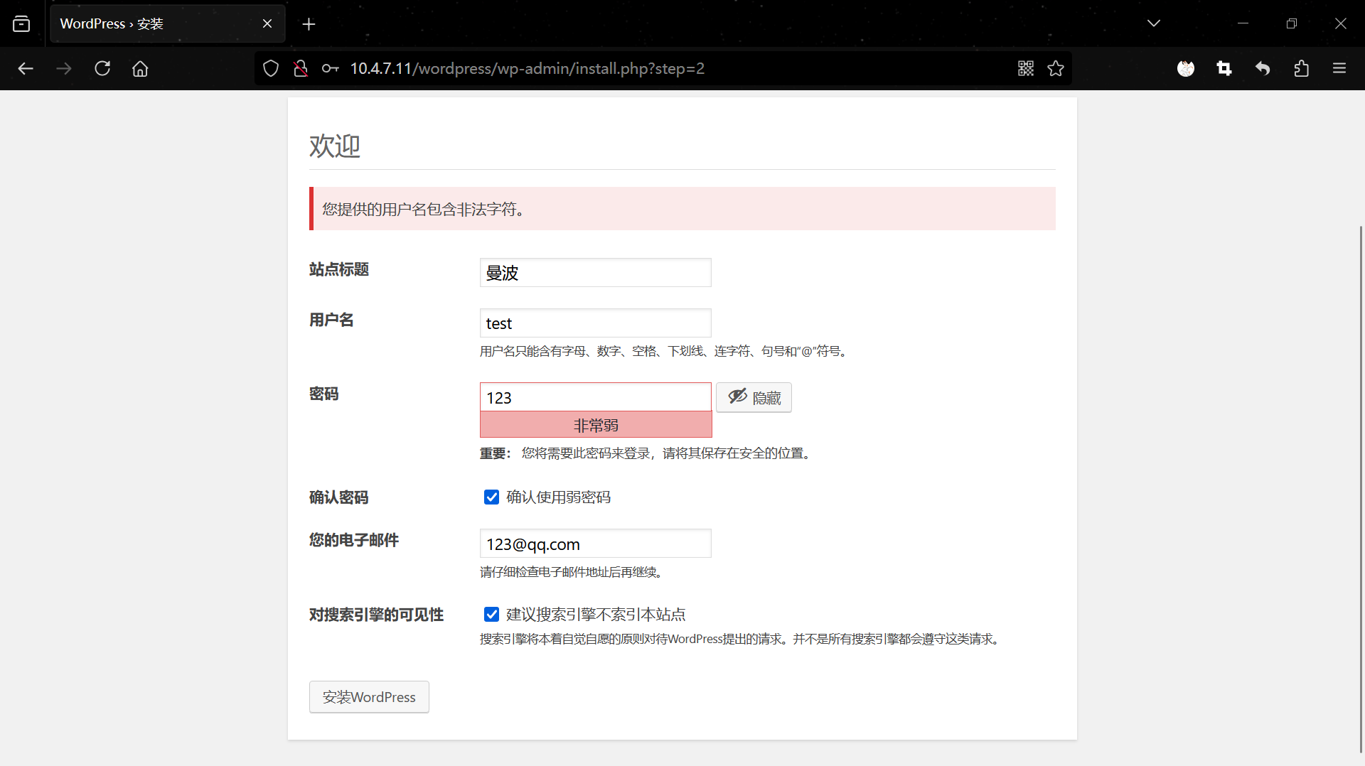Click the 重要 password notice text
This screenshot has height=766, width=1365.
click(x=647, y=453)
